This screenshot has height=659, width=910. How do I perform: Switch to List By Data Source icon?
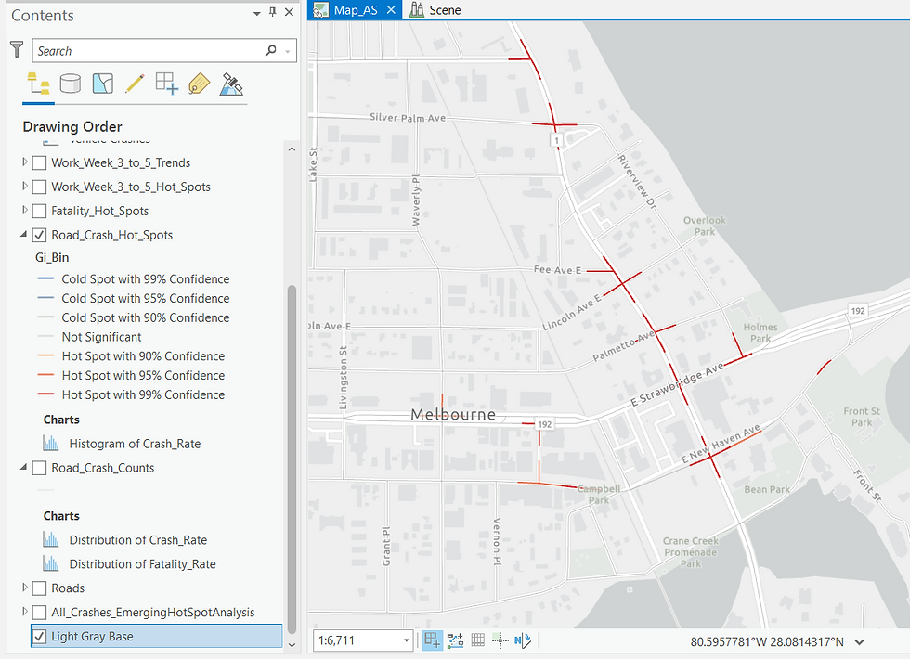coord(71,84)
